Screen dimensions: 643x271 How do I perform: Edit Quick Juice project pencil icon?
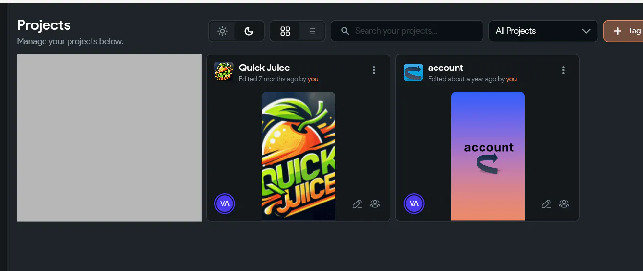pos(357,204)
